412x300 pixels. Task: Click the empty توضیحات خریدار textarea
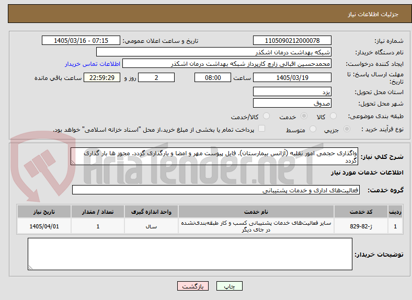pos(190,254)
